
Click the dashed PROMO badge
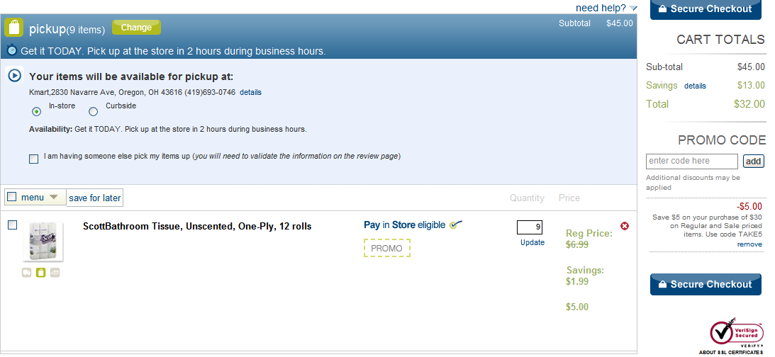[x=387, y=249]
